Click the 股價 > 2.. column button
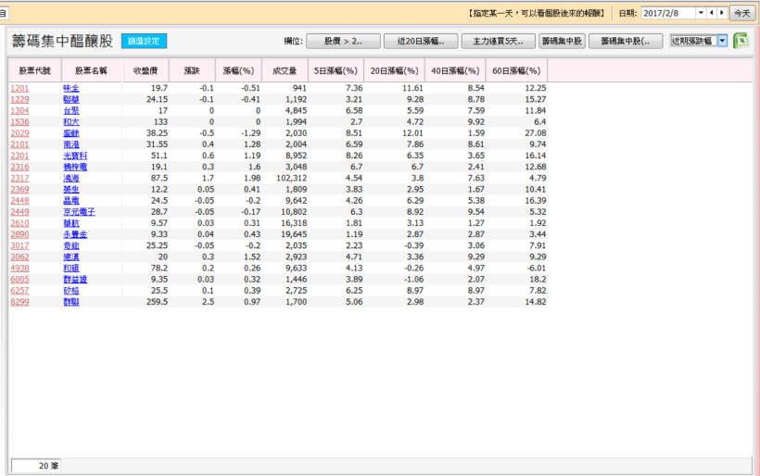This screenshot has width=760, height=476. click(x=343, y=41)
